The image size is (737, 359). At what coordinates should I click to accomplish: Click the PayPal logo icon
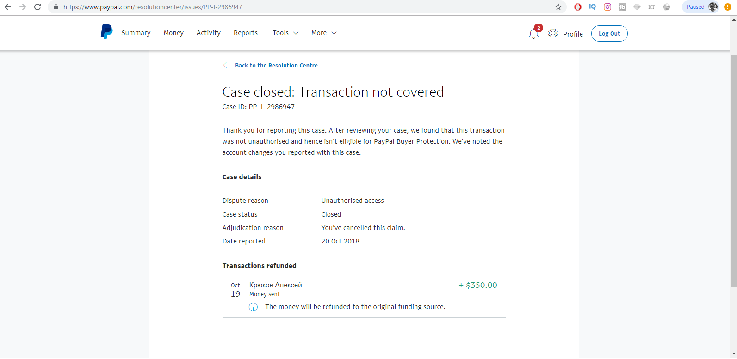click(106, 32)
